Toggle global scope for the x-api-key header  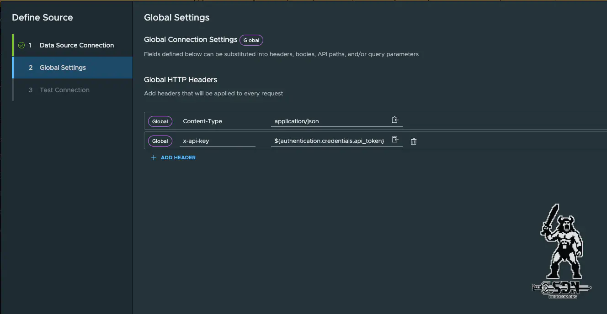(160, 141)
